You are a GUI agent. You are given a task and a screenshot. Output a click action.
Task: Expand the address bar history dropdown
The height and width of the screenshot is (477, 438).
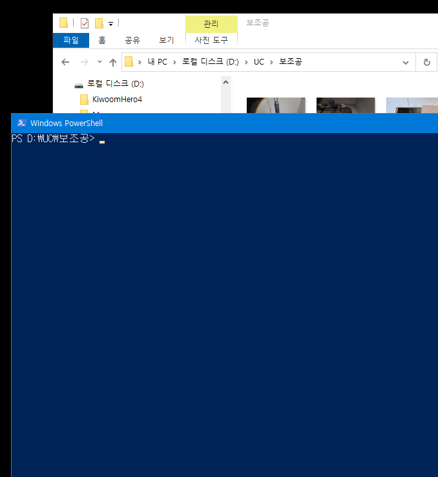pyautogui.click(x=406, y=63)
